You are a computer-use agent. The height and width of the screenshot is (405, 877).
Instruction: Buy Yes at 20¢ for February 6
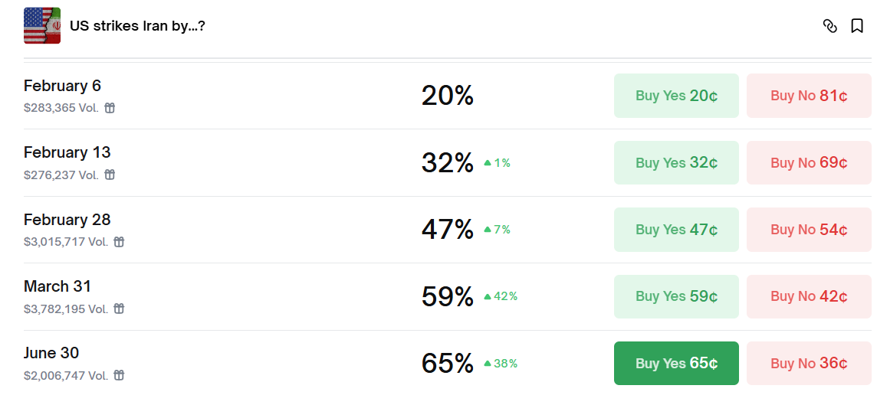(676, 96)
